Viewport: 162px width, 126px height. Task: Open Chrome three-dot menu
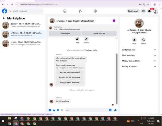(159, 5)
